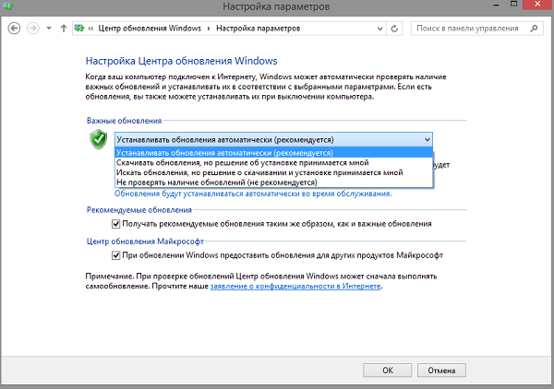Click the search magnifier icon

[x=534, y=29]
